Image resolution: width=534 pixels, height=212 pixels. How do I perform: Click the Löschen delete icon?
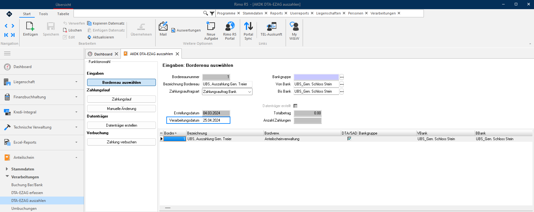(65, 30)
